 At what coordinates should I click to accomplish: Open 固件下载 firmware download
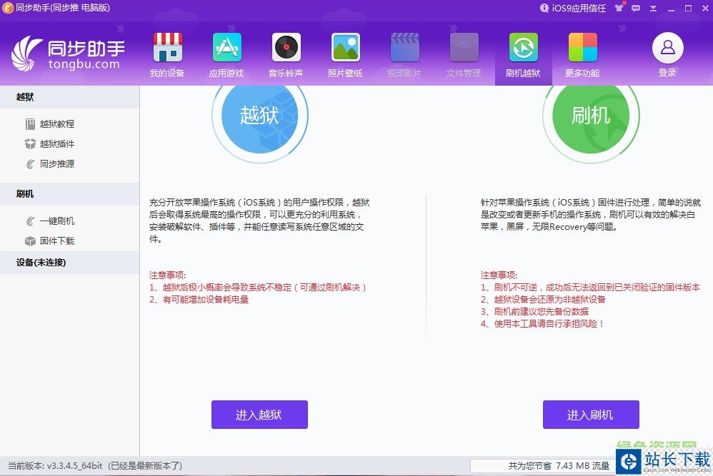click(x=56, y=241)
